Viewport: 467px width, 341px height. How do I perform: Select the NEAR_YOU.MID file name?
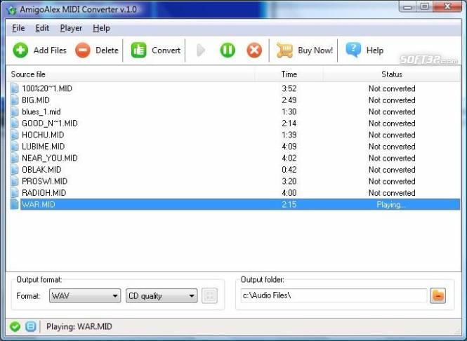point(50,158)
